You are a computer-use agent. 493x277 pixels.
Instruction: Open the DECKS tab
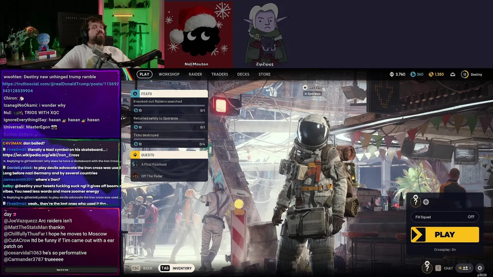coord(243,74)
